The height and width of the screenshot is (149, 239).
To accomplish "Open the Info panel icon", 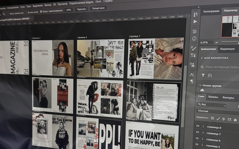I will point(194,38).
